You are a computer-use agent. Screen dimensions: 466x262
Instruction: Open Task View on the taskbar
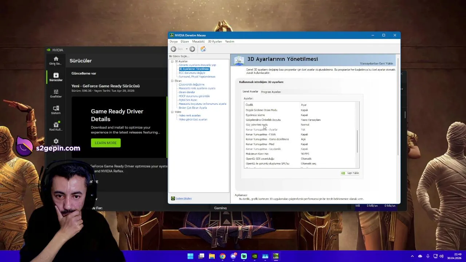click(x=201, y=256)
